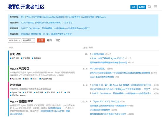
Task: Click the RTC 2019 subcategory tag
Action: [x=50, y=92]
